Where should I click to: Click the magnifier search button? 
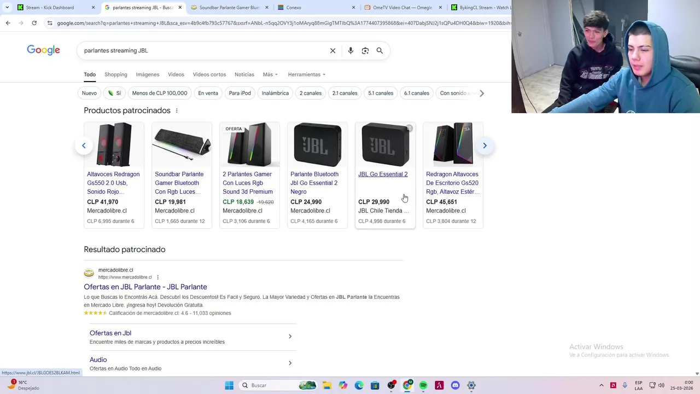click(x=380, y=50)
